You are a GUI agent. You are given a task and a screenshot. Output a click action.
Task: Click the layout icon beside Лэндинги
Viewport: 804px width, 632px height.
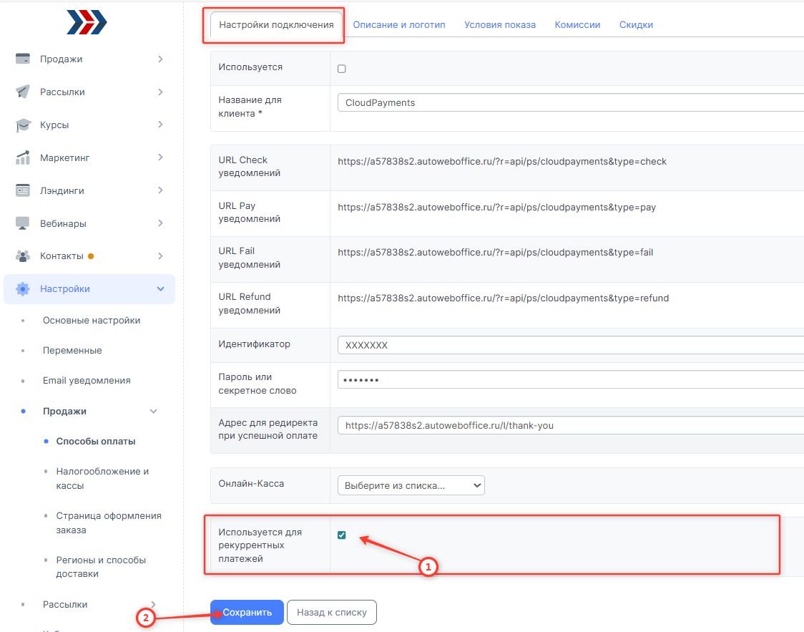(23, 190)
